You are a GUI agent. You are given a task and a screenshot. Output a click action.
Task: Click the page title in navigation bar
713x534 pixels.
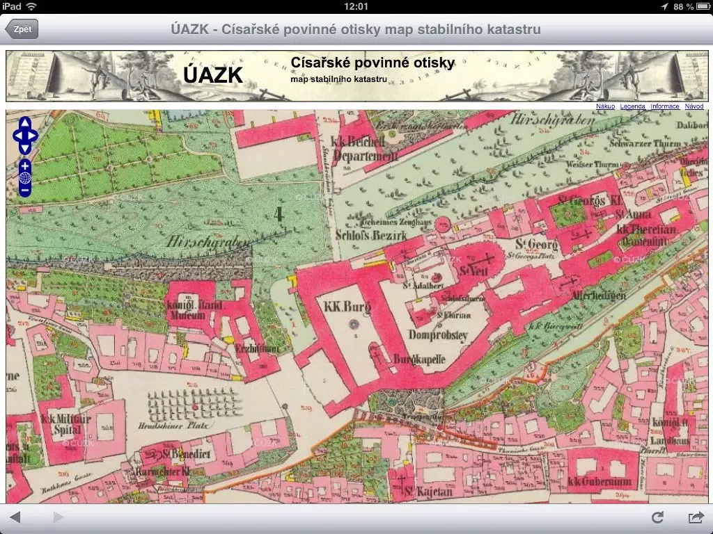tap(356, 29)
